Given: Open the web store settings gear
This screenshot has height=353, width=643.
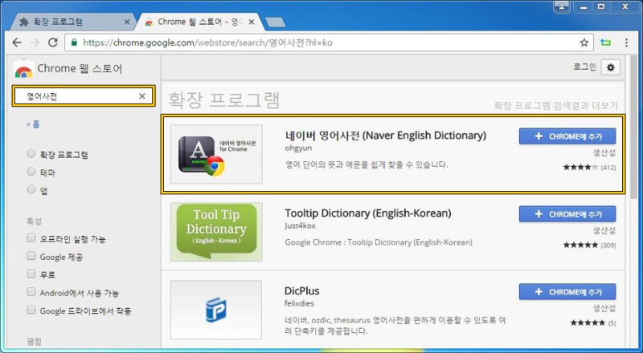Looking at the screenshot, I should pyautogui.click(x=611, y=67).
